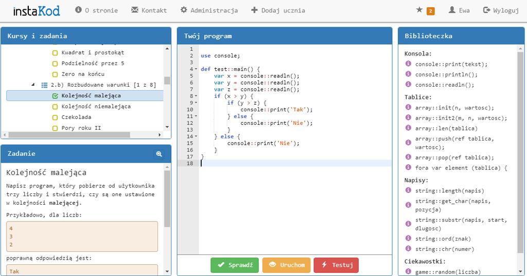Toggle checked box for Kolejność malejąca
Viewport: 527px width, 276px height.
(x=55, y=96)
